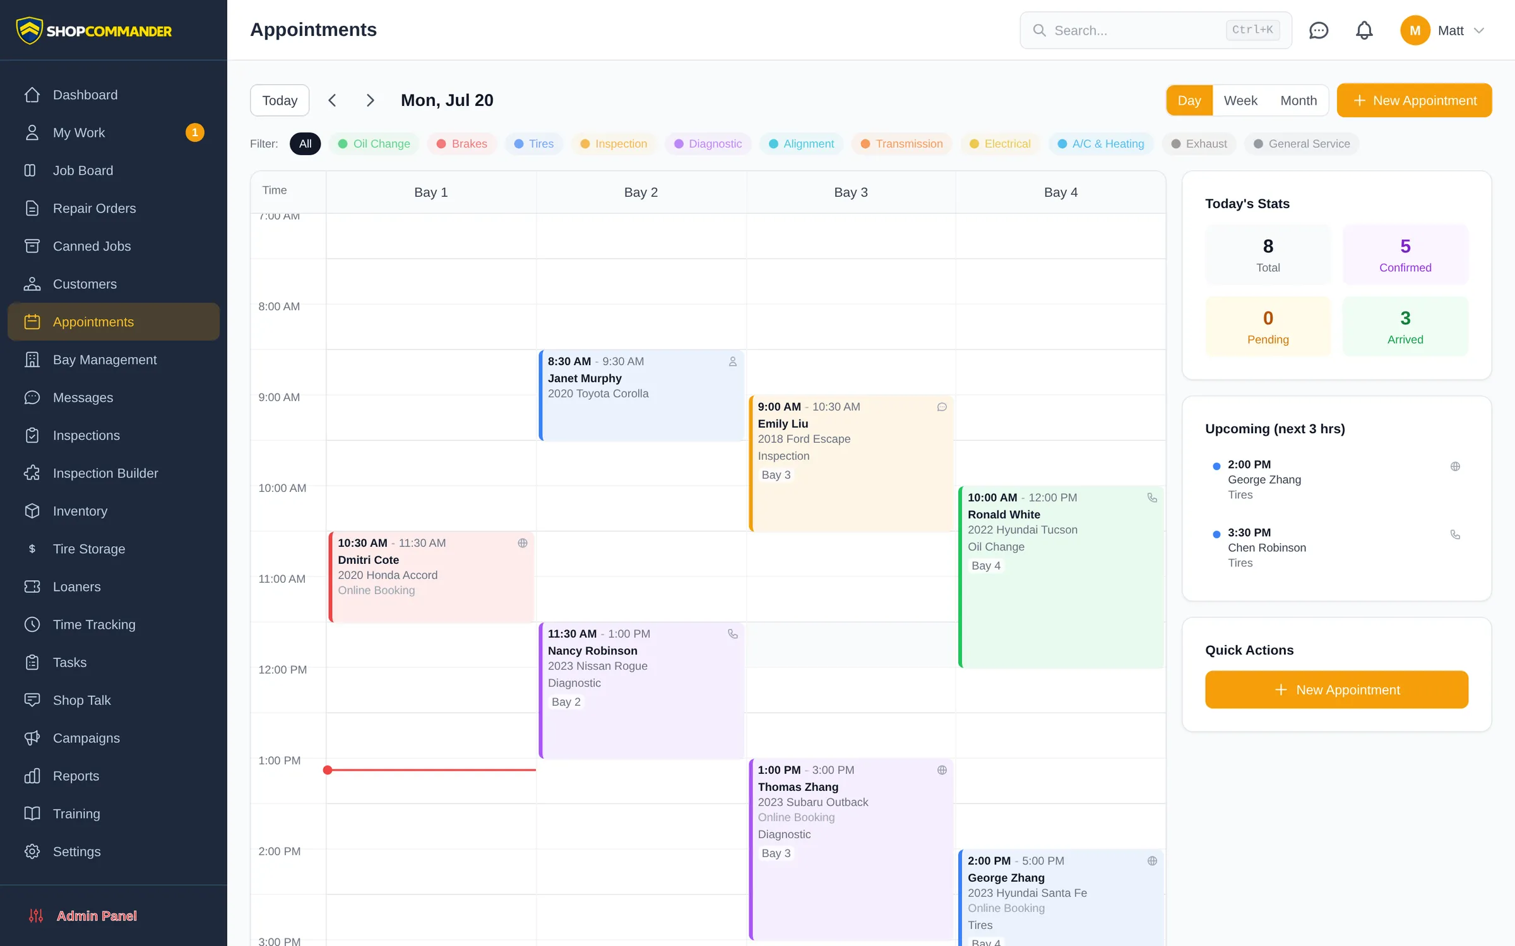
Task: Click the Shop Talk message icon
Action: (32, 700)
